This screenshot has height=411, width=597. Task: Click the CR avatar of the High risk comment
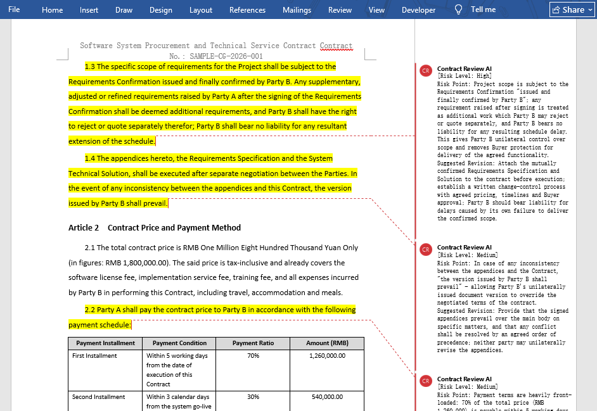coord(426,71)
